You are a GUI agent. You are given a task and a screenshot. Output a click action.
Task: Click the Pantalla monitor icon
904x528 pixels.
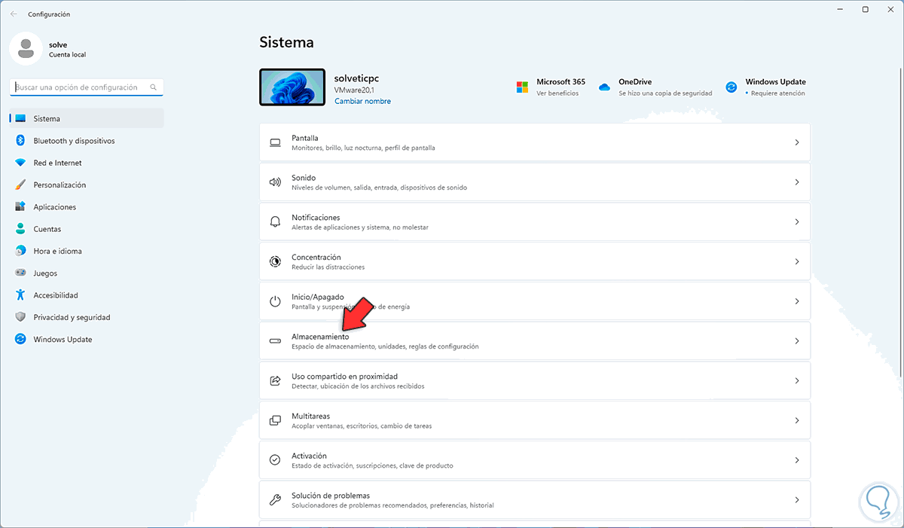click(276, 142)
